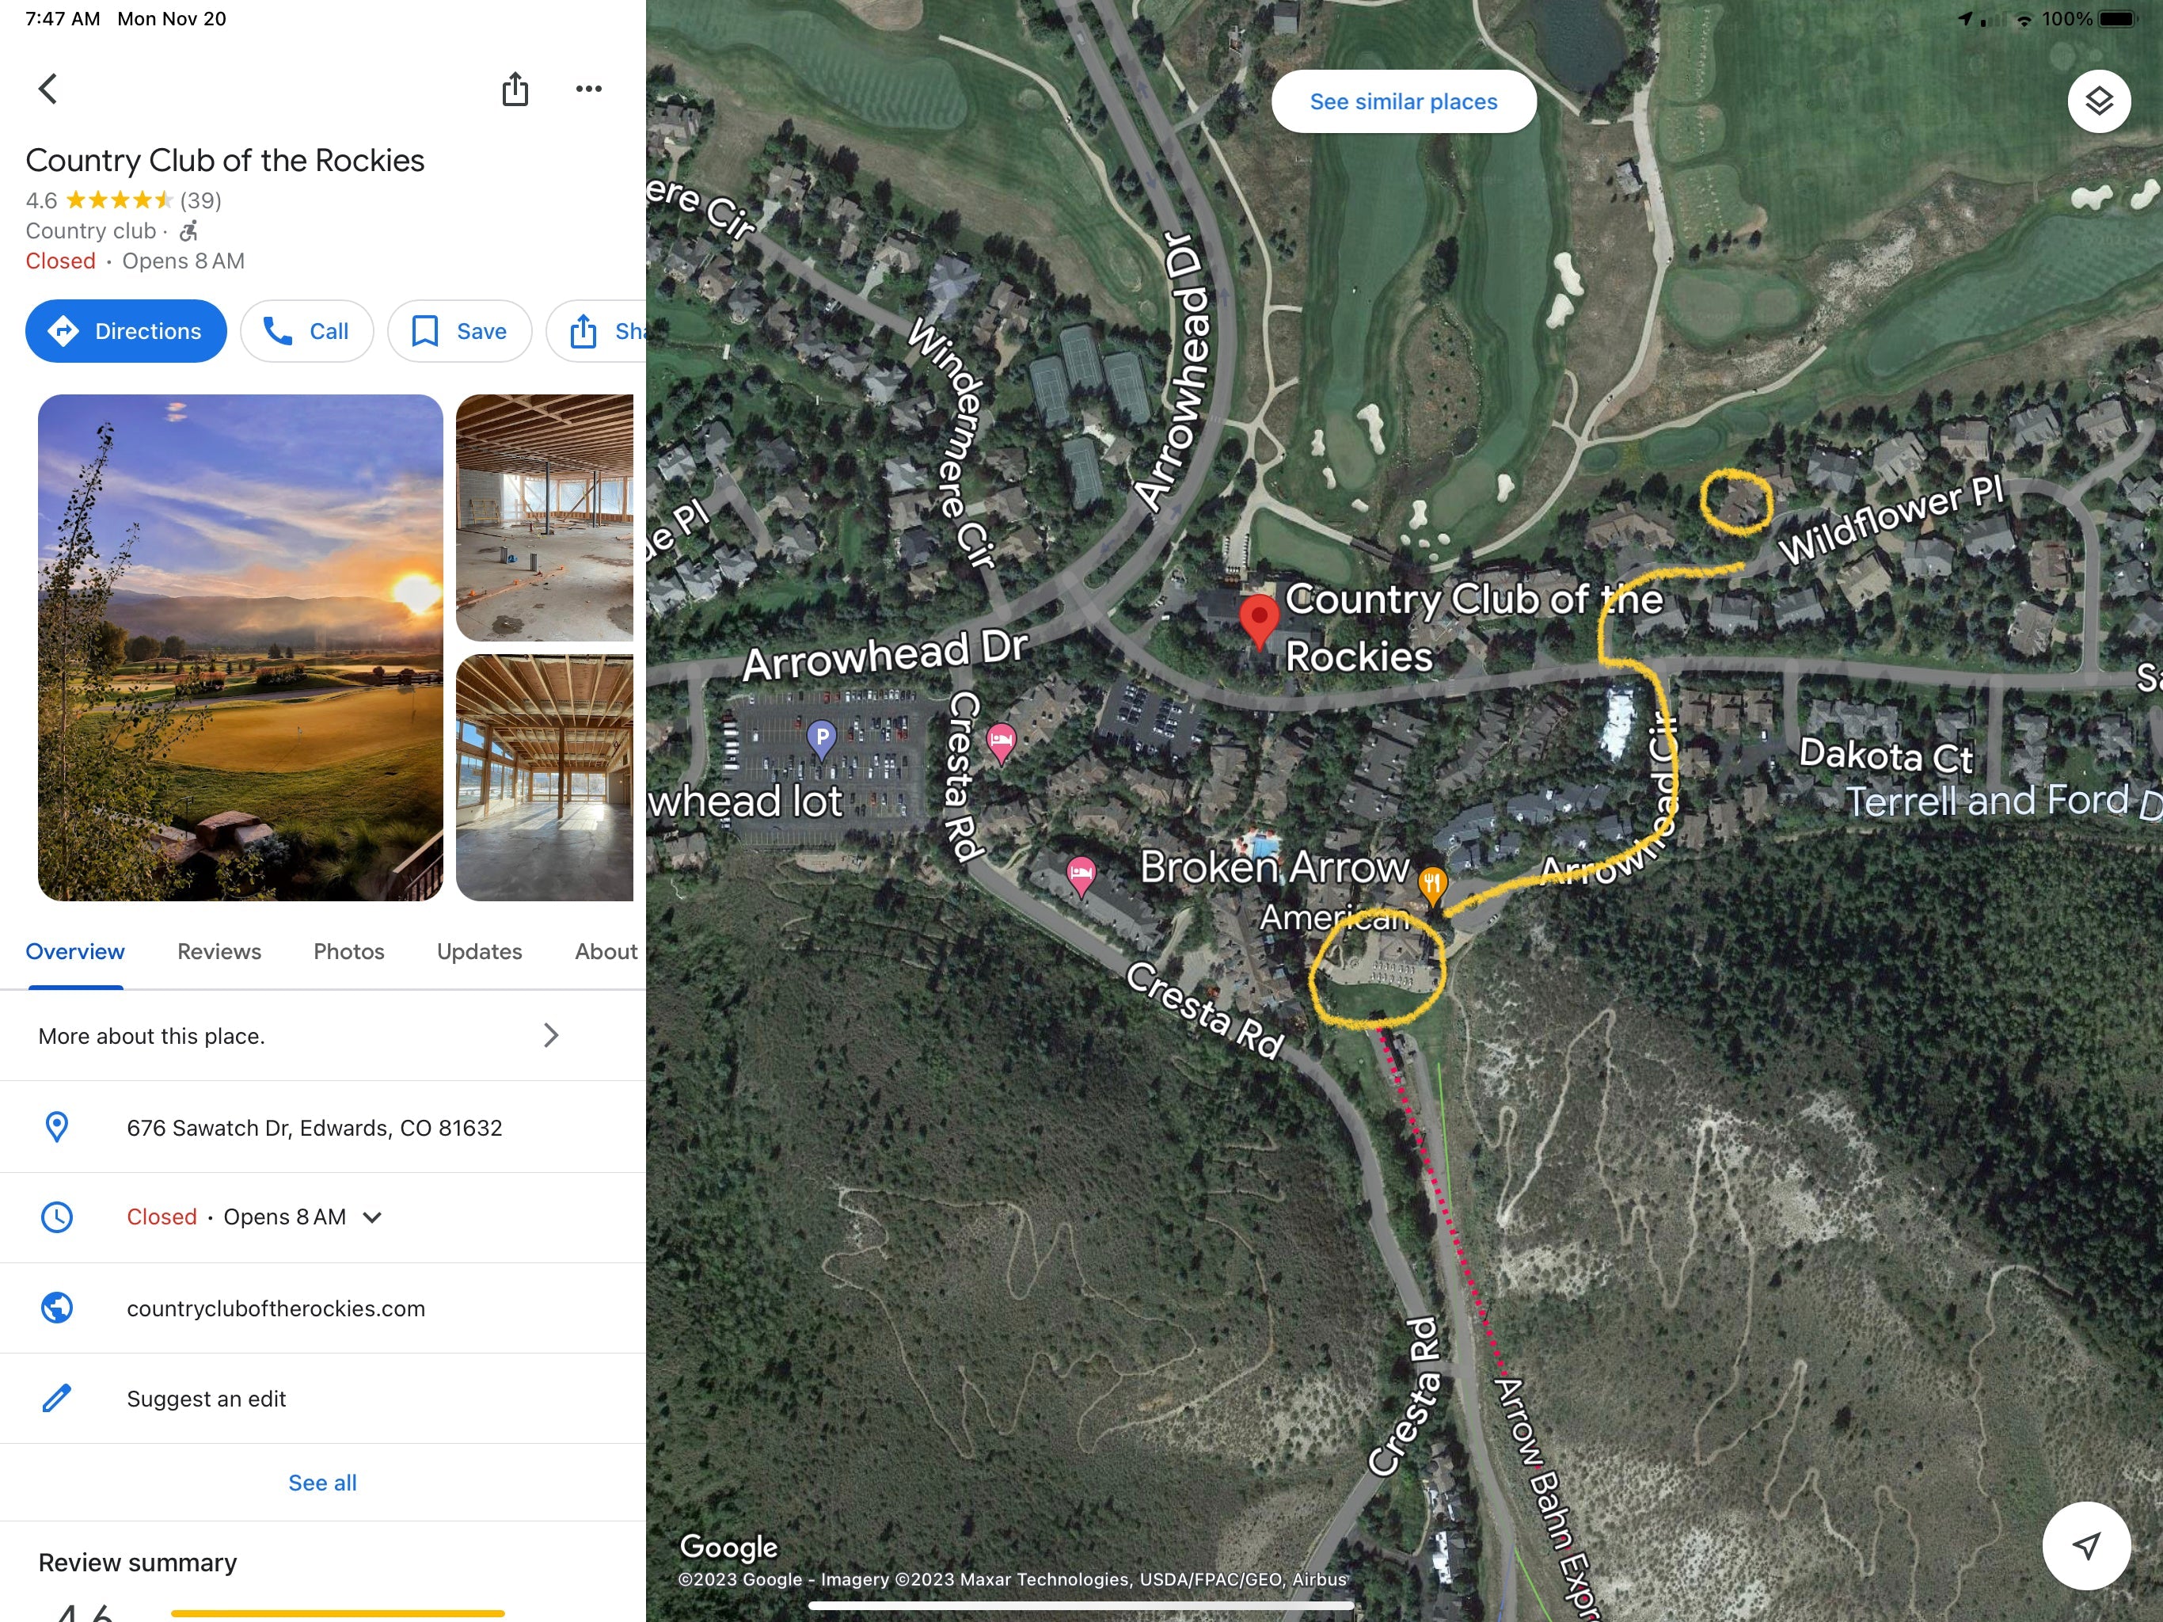The width and height of the screenshot is (2163, 1622).
Task: Open the share icon at top
Action: pos(515,89)
